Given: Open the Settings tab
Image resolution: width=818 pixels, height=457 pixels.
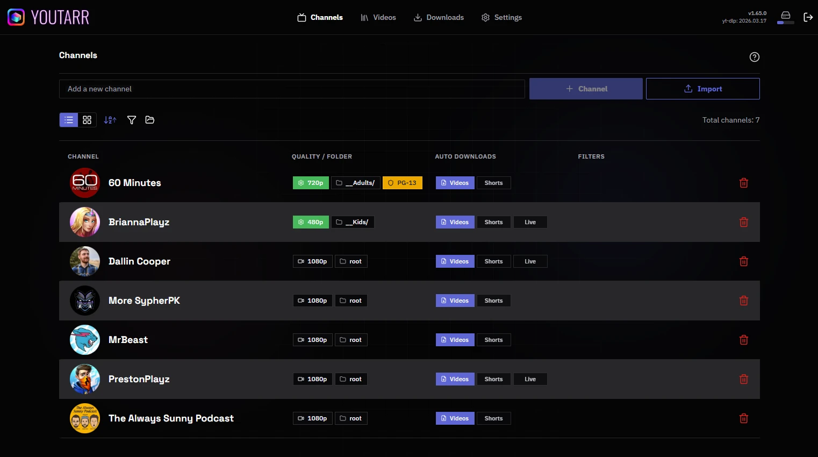Looking at the screenshot, I should (x=501, y=17).
